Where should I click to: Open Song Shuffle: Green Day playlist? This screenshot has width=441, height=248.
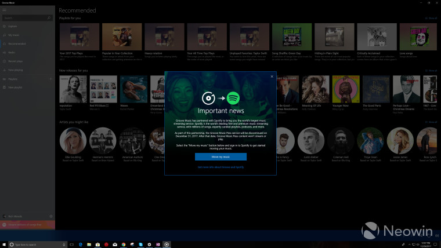[292, 37]
